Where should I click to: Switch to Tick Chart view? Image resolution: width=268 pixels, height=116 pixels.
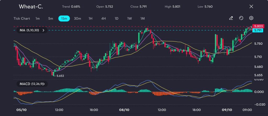click(x=21, y=19)
